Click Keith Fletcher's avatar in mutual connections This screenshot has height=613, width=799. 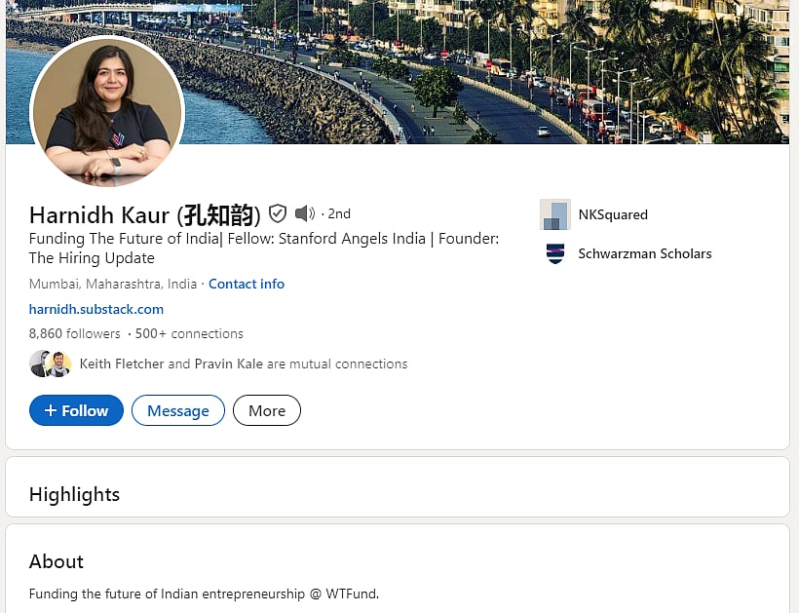coord(36,364)
